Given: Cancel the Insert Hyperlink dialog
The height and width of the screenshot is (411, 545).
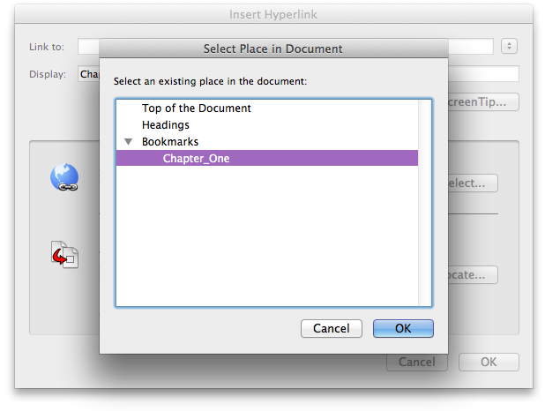Looking at the screenshot, I should point(417,362).
